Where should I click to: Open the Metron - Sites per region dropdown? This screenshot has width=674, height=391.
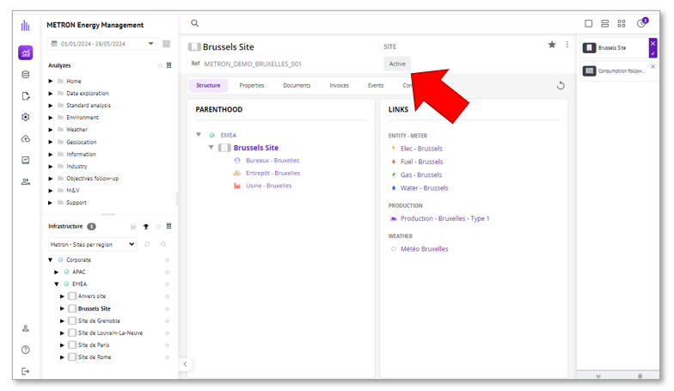click(92, 245)
